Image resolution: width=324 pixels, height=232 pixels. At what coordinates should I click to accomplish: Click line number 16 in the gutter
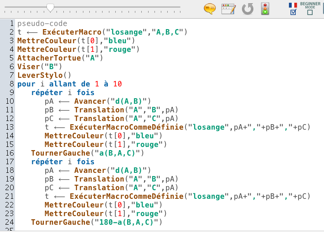[10, 153]
